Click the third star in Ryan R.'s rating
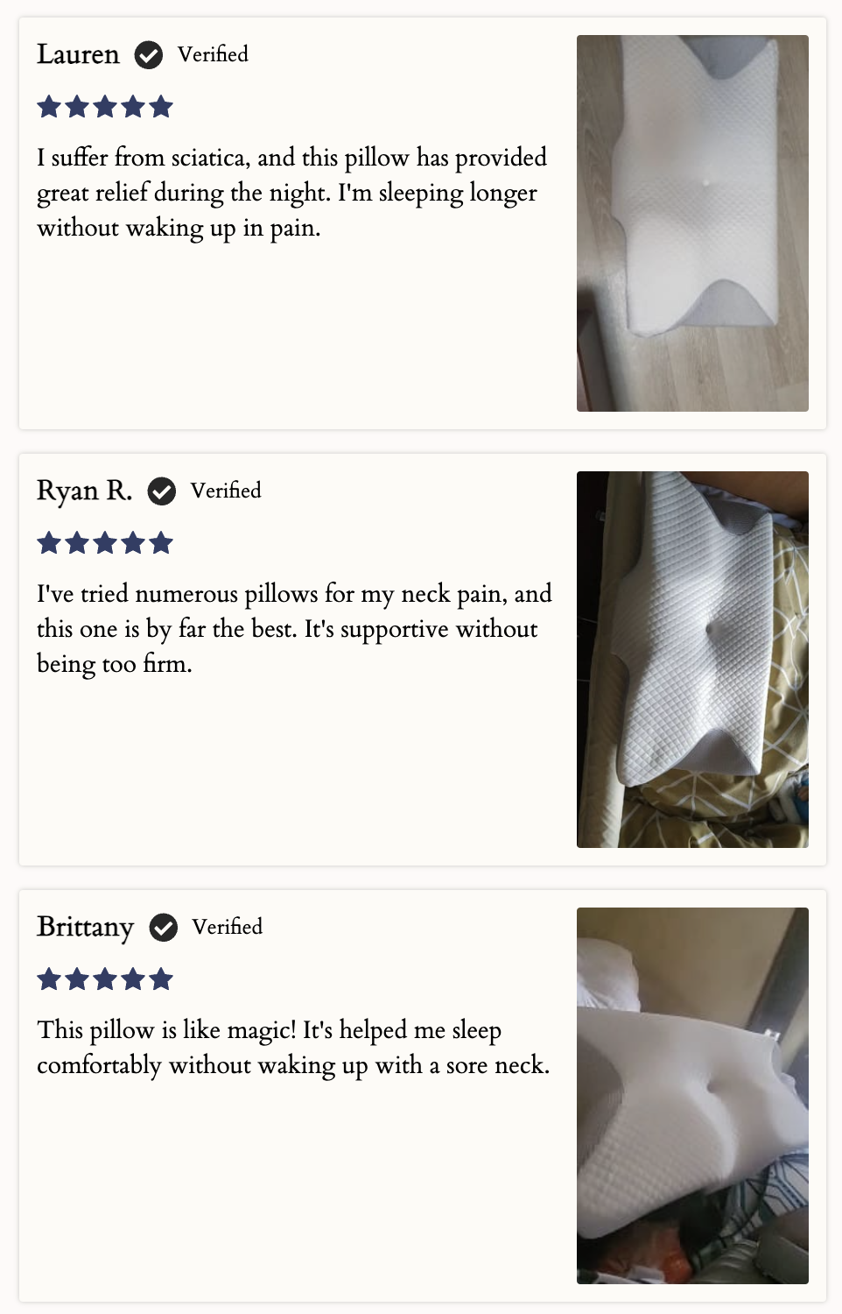Screen dimensions: 842x1314 105,544
